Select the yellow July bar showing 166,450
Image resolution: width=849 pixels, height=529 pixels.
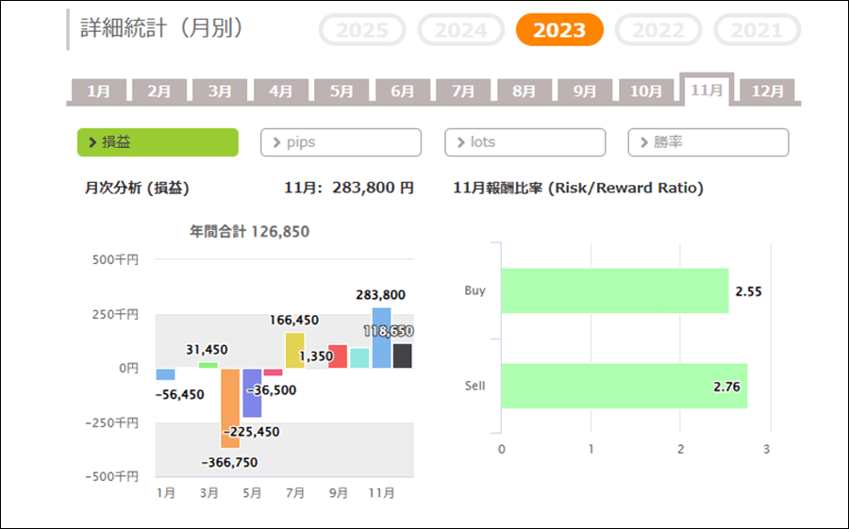pyautogui.click(x=294, y=350)
